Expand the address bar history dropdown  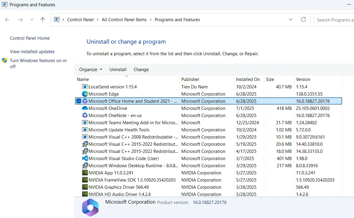pos(290,19)
